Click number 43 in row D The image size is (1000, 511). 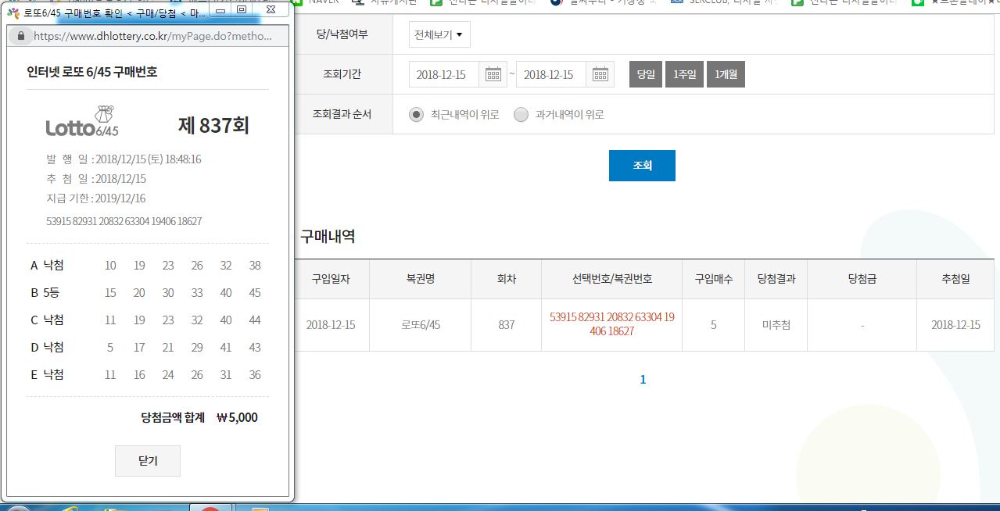(255, 348)
